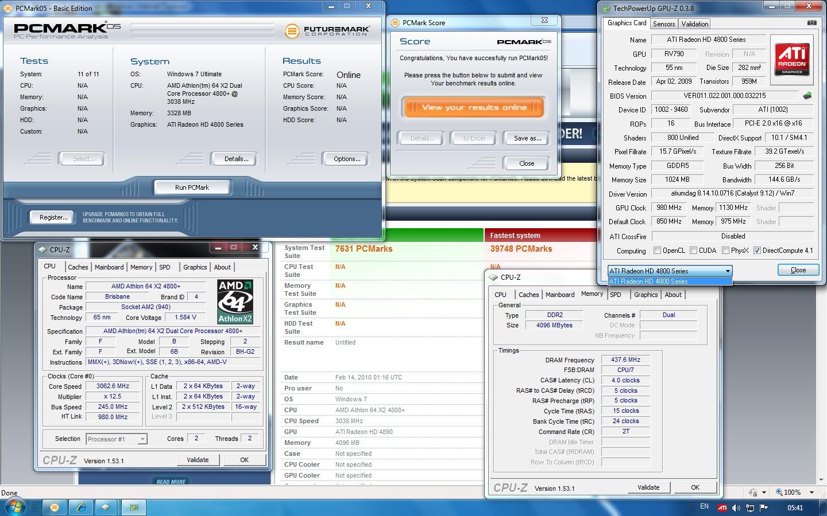Open Internet Explorer from the taskbar
Image resolution: width=827 pixels, height=516 pixels.
point(81,507)
